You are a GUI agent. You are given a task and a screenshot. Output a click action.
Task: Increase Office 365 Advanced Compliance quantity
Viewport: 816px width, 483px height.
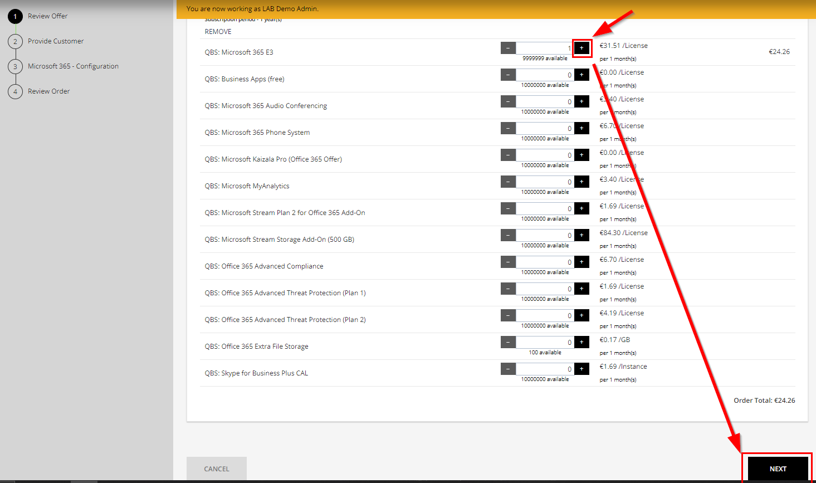click(x=582, y=262)
